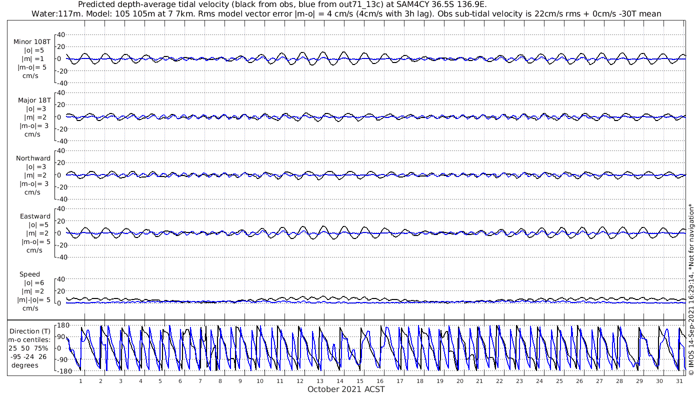Click '|m-o|= 3' under Major 18T
Image resolution: width=700 pixels, height=400 pixels.
pos(33,125)
